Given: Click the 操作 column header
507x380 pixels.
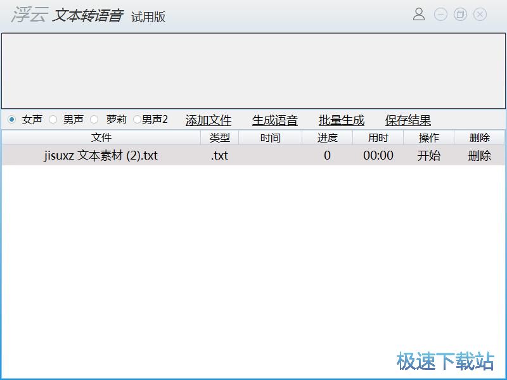Looking at the screenshot, I should (x=429, y=137).
